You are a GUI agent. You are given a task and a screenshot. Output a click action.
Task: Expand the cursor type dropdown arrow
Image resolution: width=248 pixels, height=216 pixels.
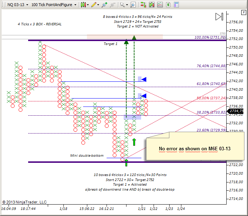pos(127,5)
